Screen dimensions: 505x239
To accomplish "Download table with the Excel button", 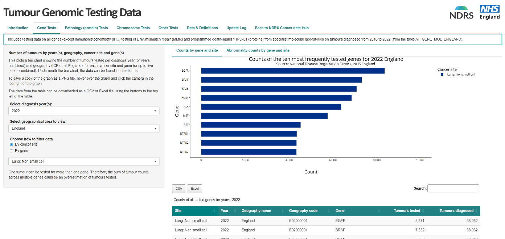I will [195, 189].
